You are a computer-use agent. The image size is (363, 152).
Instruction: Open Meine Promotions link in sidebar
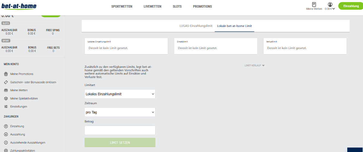click(x=22, y=74)
